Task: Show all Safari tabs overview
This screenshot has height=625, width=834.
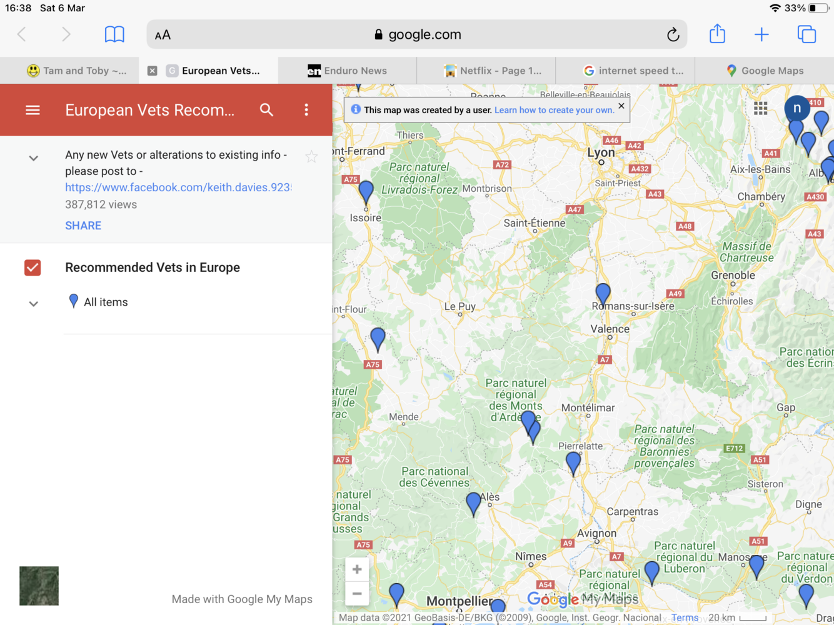Action: click(x=806, y=34)
